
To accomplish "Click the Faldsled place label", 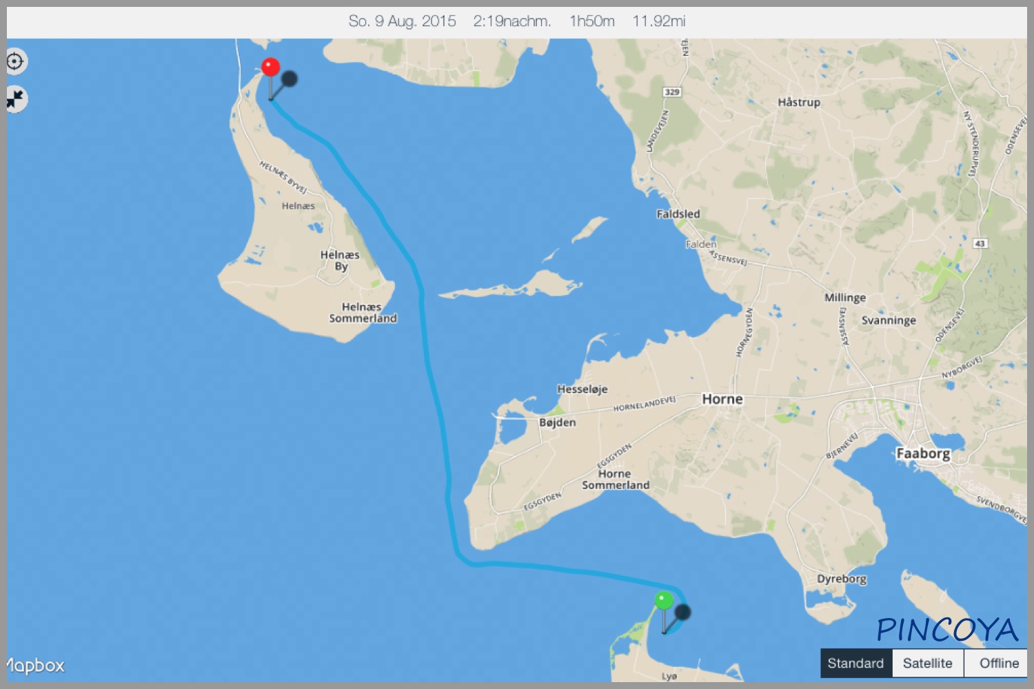I will 678,214.
